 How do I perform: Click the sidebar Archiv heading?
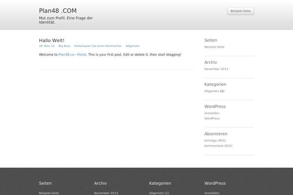pyautogui.click(x=210, y=62)
